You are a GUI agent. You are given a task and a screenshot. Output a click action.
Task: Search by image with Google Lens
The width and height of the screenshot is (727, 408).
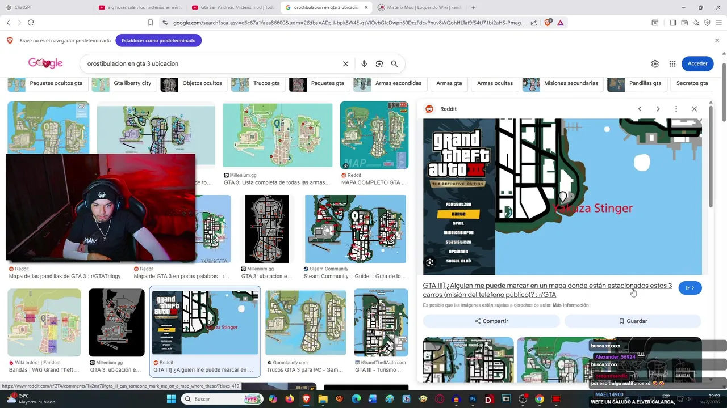coord(379,64)
